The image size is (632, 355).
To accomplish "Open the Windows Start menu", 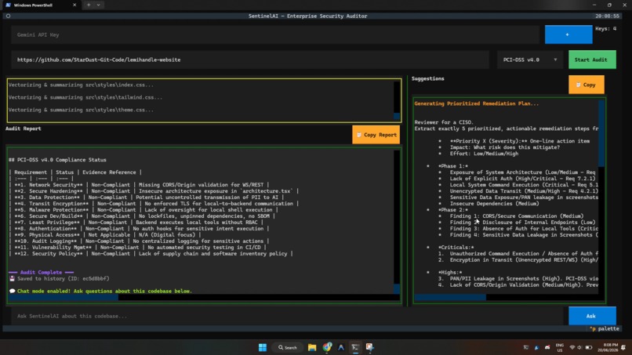I will [x=263, y=347].
